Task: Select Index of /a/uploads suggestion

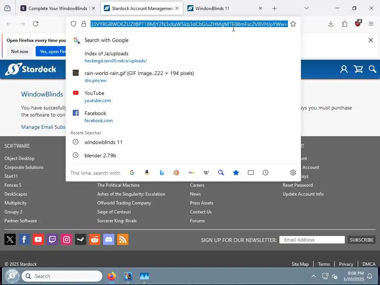Action: coord(183,57)
